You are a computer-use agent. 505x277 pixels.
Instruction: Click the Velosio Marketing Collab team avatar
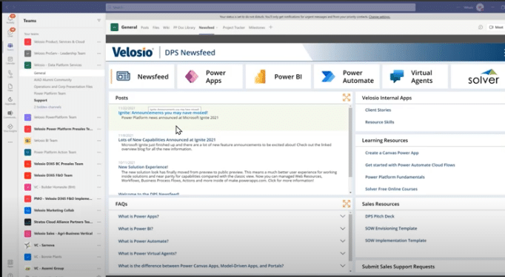[x=27, y=210]
